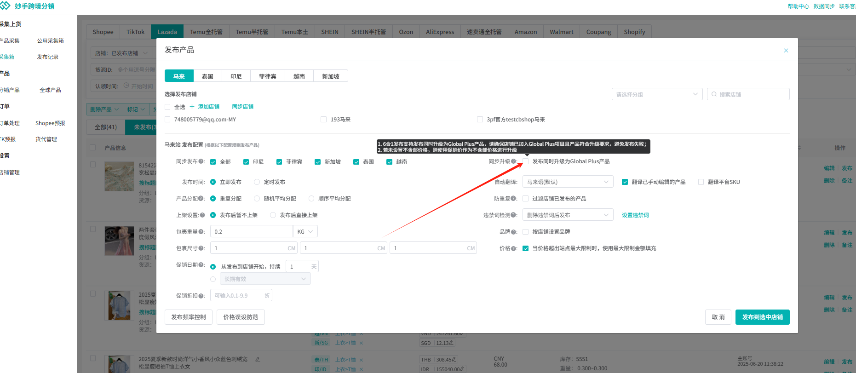Viewport: 856px width, 373px height.
Task: Click help icon beside 防重复 label
Action: pos(513,199)
